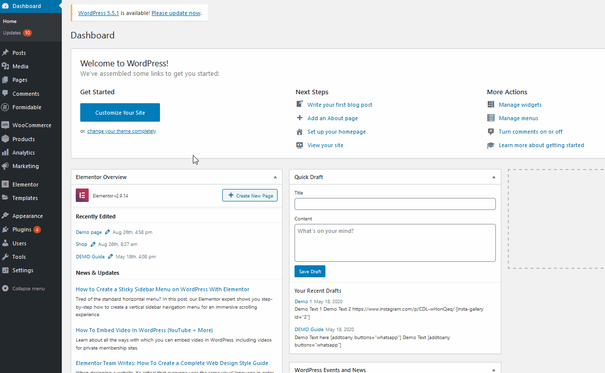
Task: Click the What's on your mind content box
Action: pos(395,243)
